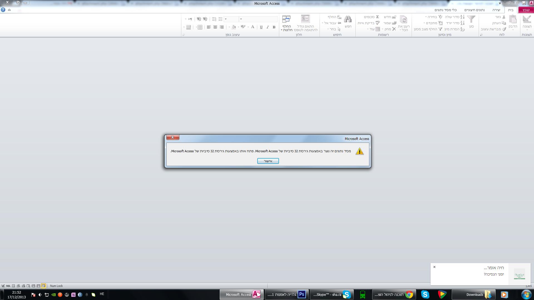Open the נתונים חיצוניים (External Data) tab
This screenshot has height=300, width=534.
[474, 10]
